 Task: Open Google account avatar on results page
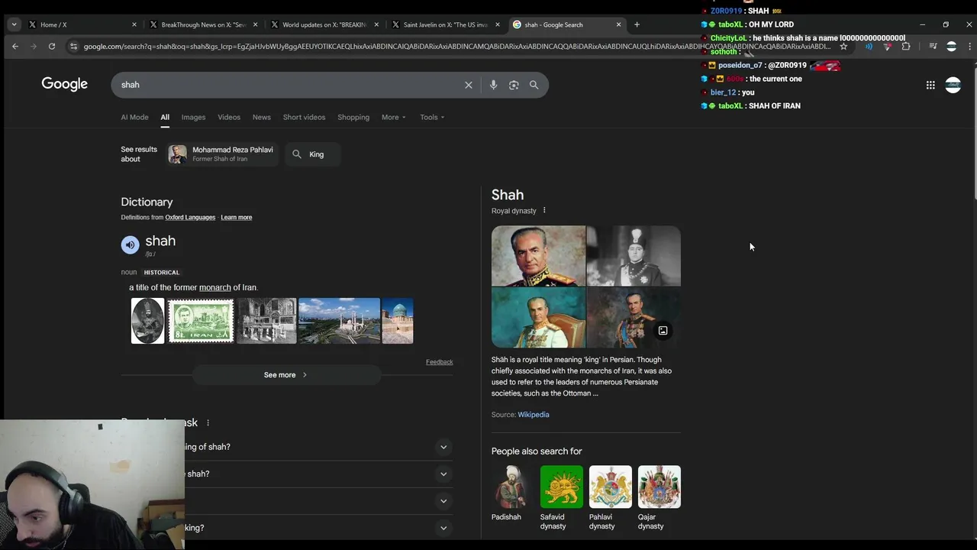tap(953, 85)
